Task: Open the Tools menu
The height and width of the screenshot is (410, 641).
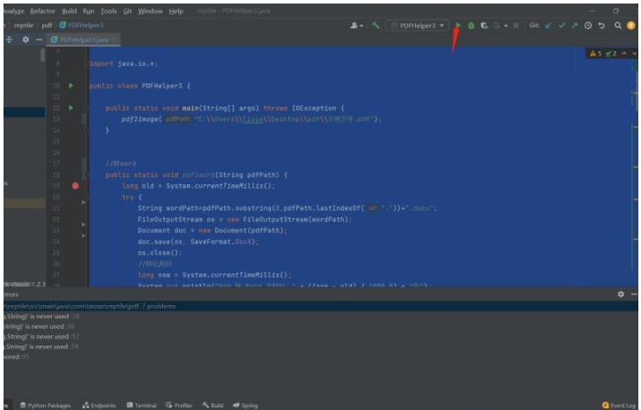Action: click(x=108, y=11)
